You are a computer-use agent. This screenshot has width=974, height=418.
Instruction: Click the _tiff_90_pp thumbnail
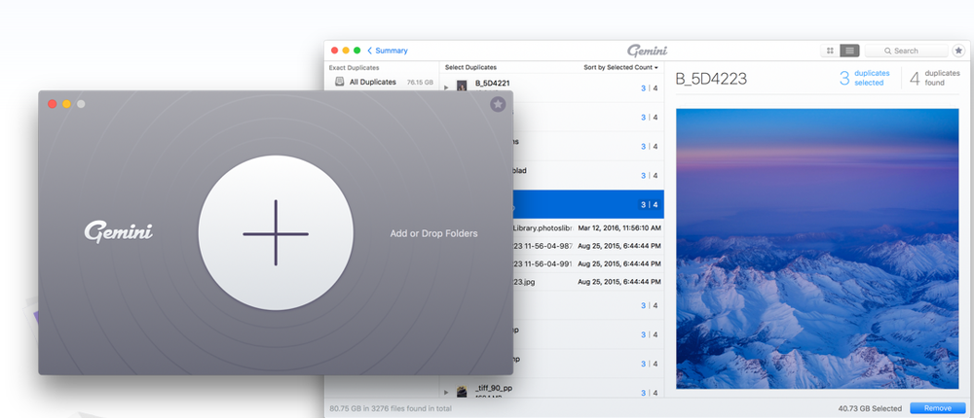462,392
